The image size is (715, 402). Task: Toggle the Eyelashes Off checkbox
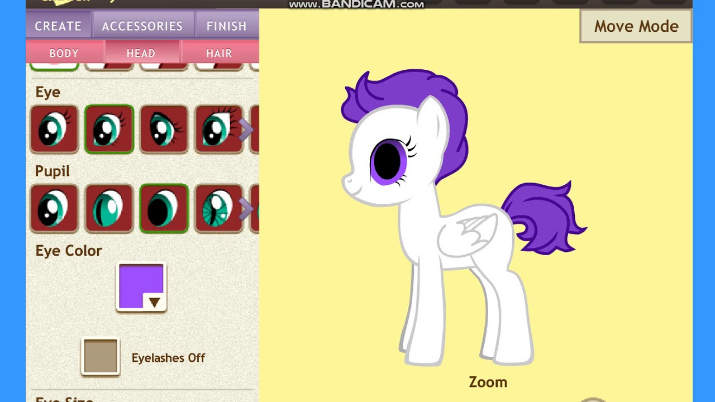pos(101,356)
